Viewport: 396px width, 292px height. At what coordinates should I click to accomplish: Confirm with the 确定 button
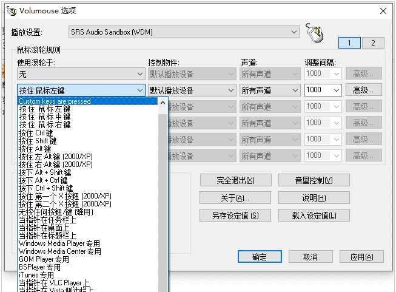[x=260, y=257]
